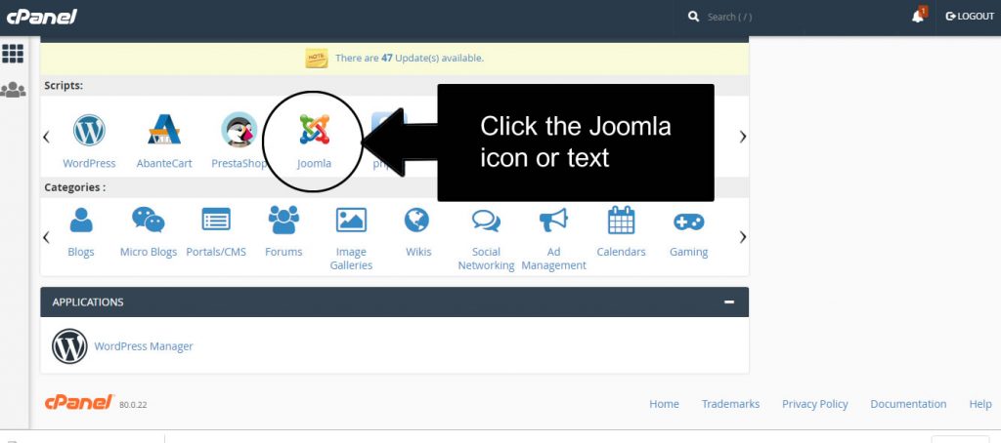Screen dimensions: 1001x443
Task: Open the WordPress script icon
Action: click(x=89, y=130)
